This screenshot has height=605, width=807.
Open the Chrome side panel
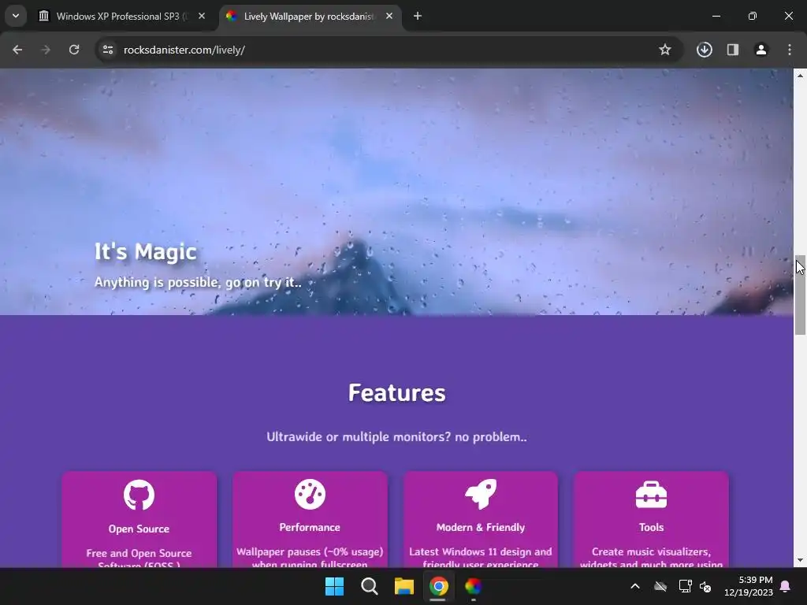[x=733, y=50]
